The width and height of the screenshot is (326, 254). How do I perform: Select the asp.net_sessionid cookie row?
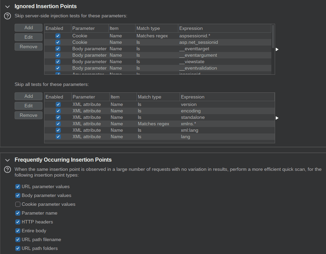[x=198, y=42]
